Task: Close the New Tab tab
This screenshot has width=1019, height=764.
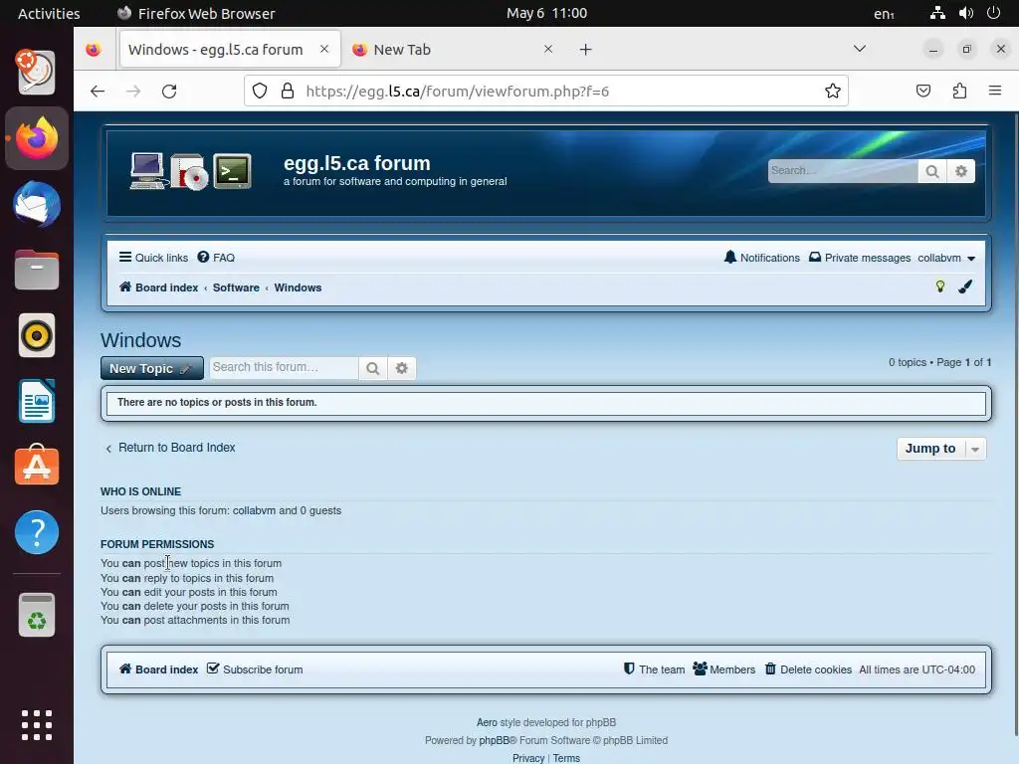Action: 548,50
